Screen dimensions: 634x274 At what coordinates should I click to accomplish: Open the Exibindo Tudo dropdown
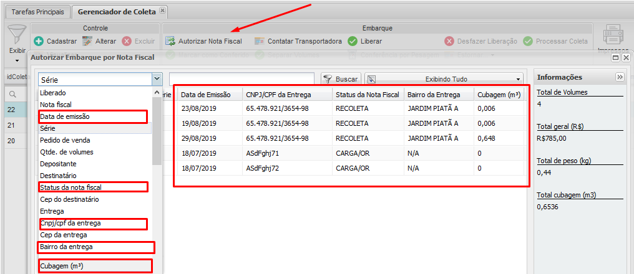click(444, 80)
